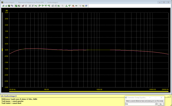Click the '0.00' Y-axis label
This screenshot has height=106, width=172.
(6, 50)
